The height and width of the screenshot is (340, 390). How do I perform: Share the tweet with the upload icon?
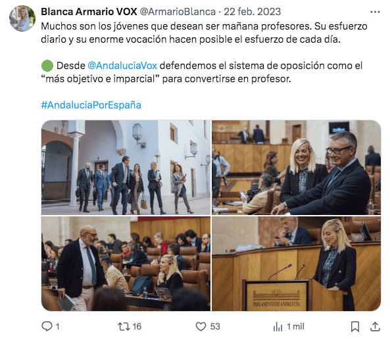pyautogui.click(x=375, y=327)
